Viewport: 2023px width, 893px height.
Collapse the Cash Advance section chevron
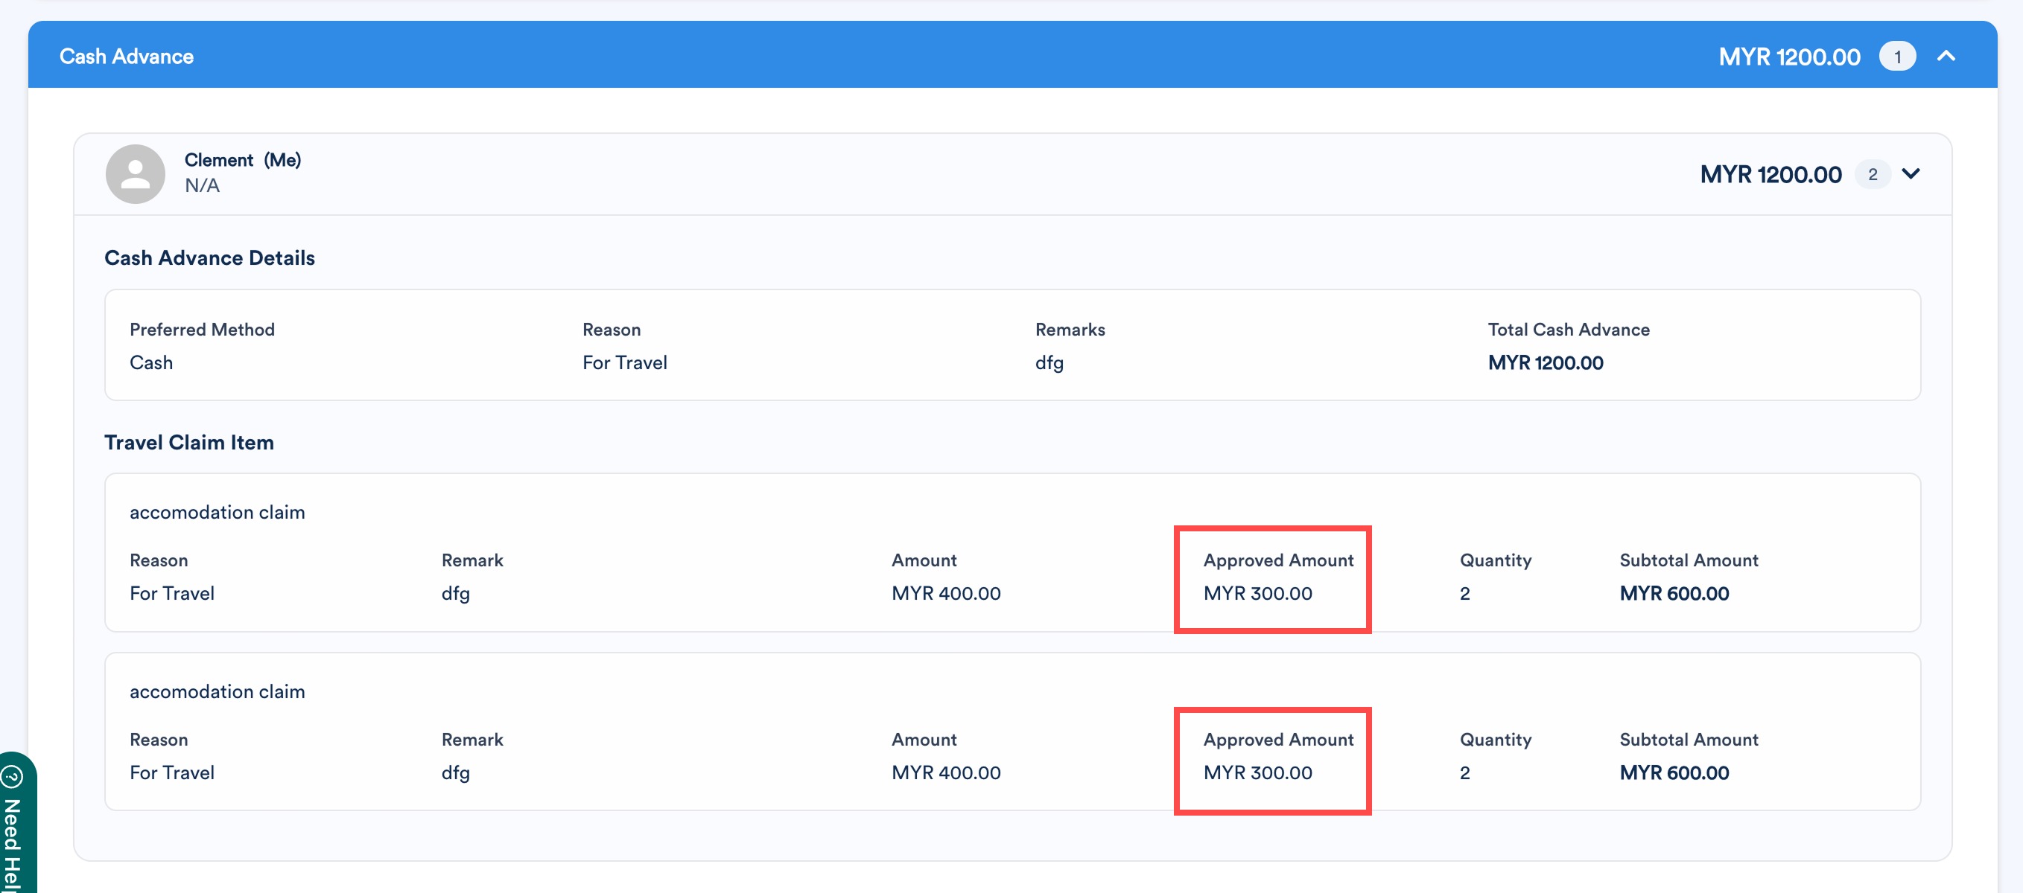[x=1946, y=56]
